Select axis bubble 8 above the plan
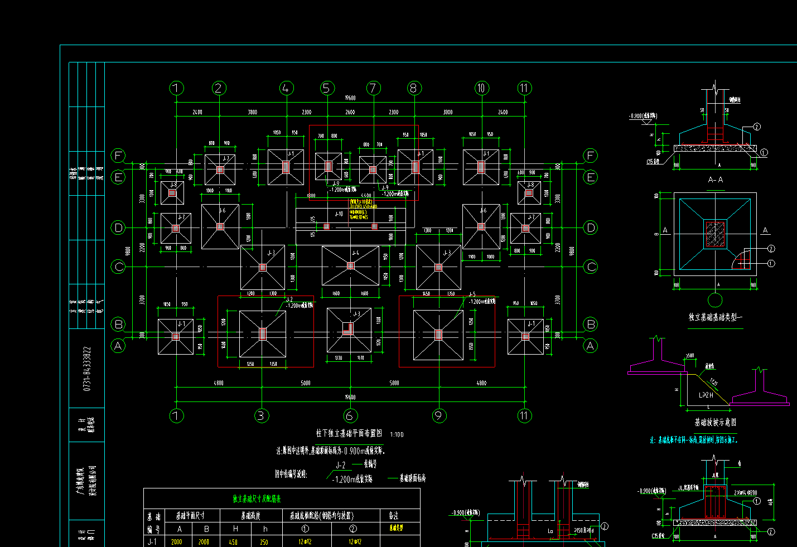This screenshot has height=547, width=797. 413,88
